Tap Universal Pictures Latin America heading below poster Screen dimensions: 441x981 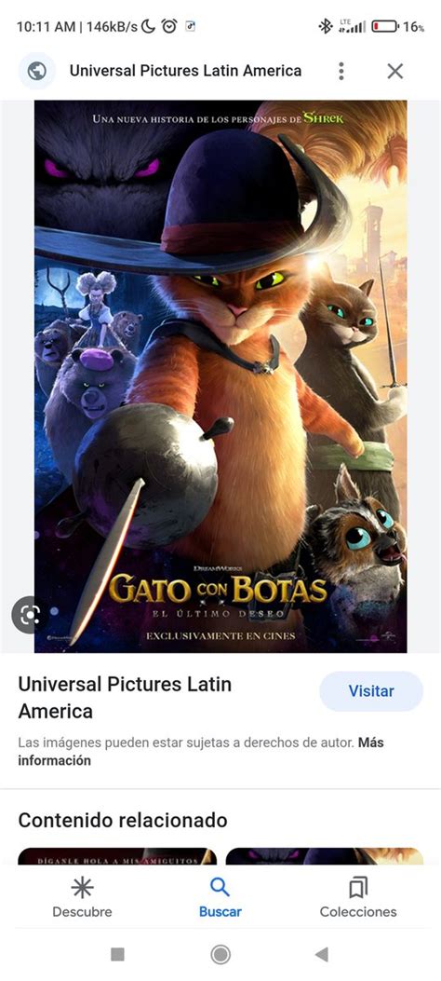click(125, 698)
